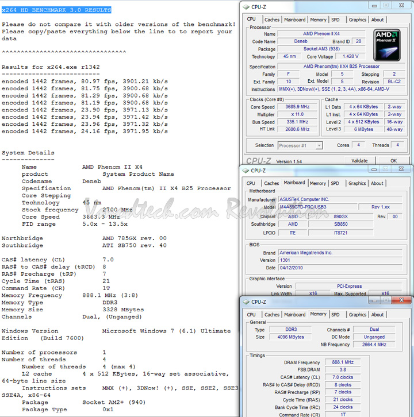This screenshot has width=414, height=417.
Task: Click the 3685.9 MHz core speed value
Action: (x=297, y=107)
